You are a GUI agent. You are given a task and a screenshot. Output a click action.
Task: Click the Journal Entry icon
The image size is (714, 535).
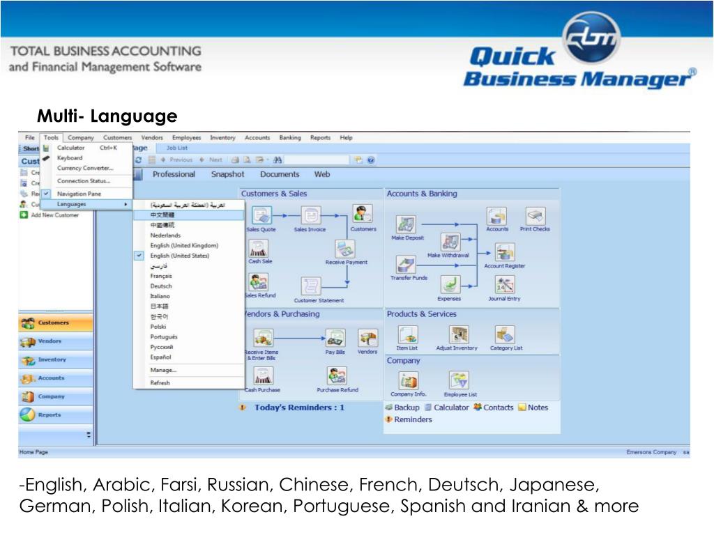pyautogui.click(x=505, y=285)
